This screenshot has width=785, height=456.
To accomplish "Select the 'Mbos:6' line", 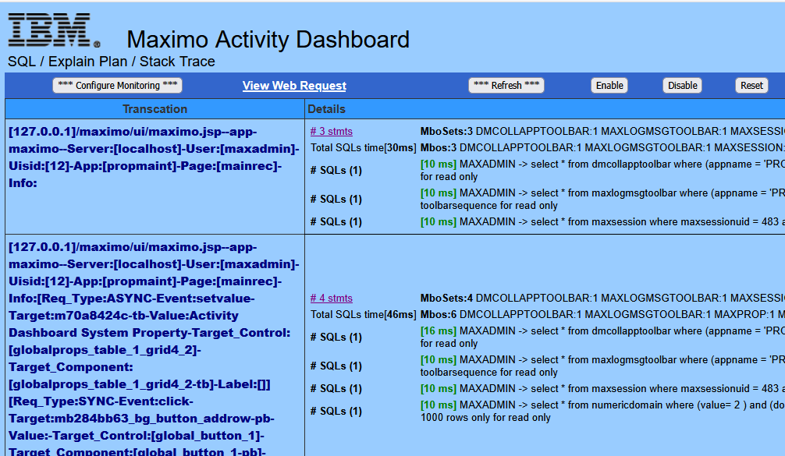I will 602,314.
